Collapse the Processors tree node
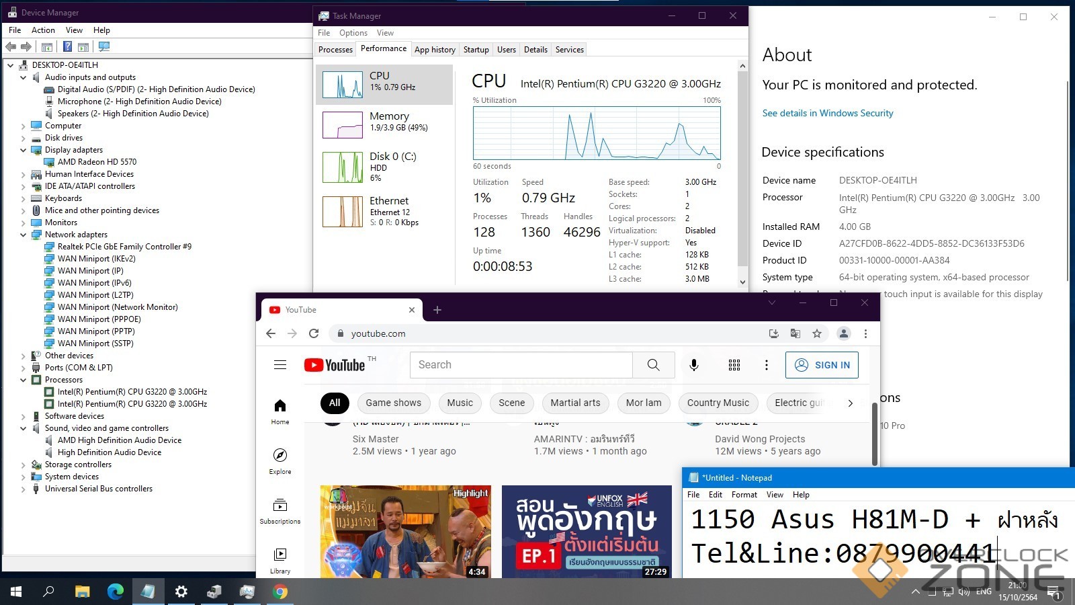 click(24, 380)
